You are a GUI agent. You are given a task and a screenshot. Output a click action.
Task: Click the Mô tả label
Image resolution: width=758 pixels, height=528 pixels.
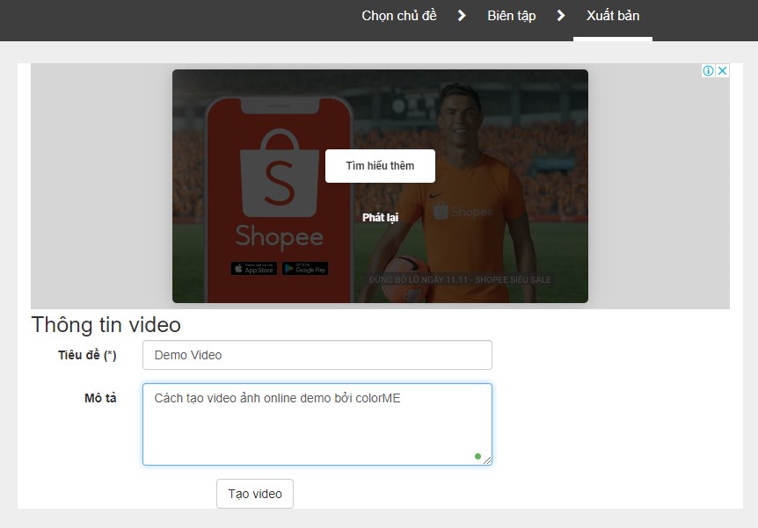(100, 398)
